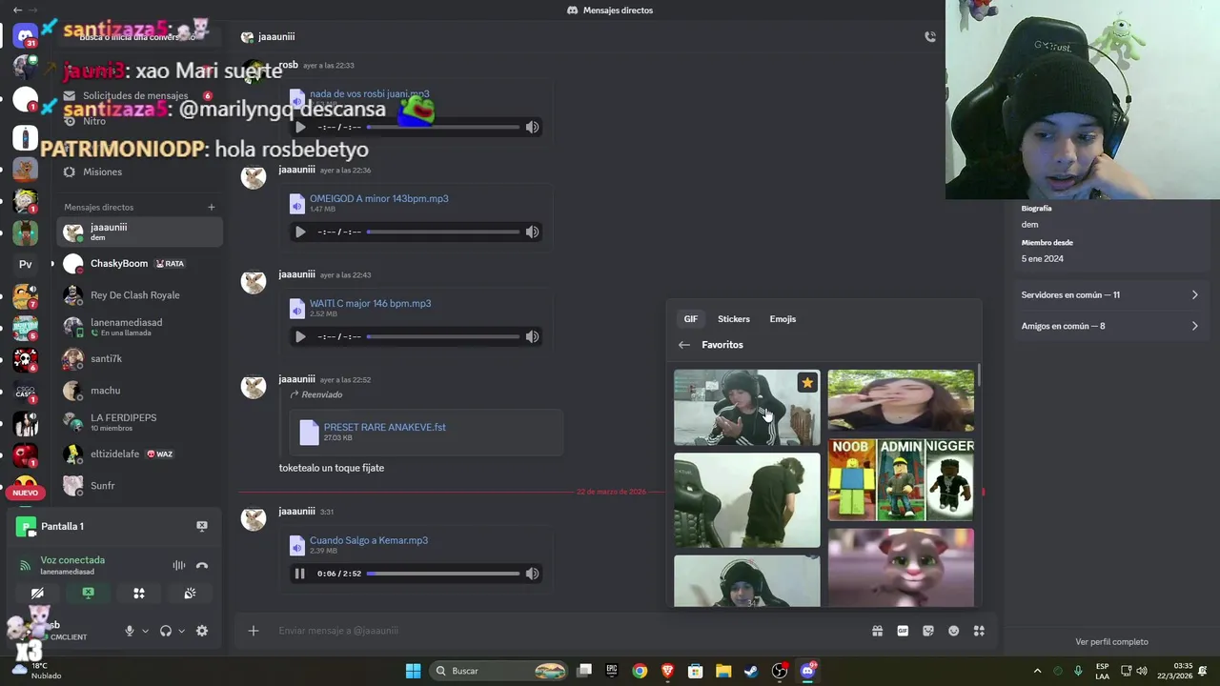Click the taskbar Buscar search box
Viewport: 1220px width, 686px height.
point(499,671)
